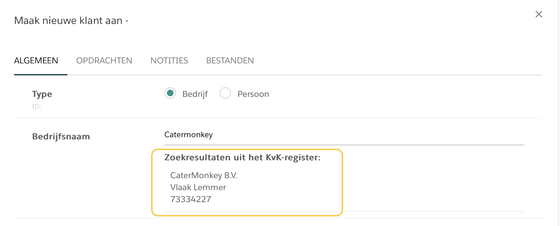Click the Bedrijf option label text
This screenshot has height=226, width=560.
tap(195, 94)
